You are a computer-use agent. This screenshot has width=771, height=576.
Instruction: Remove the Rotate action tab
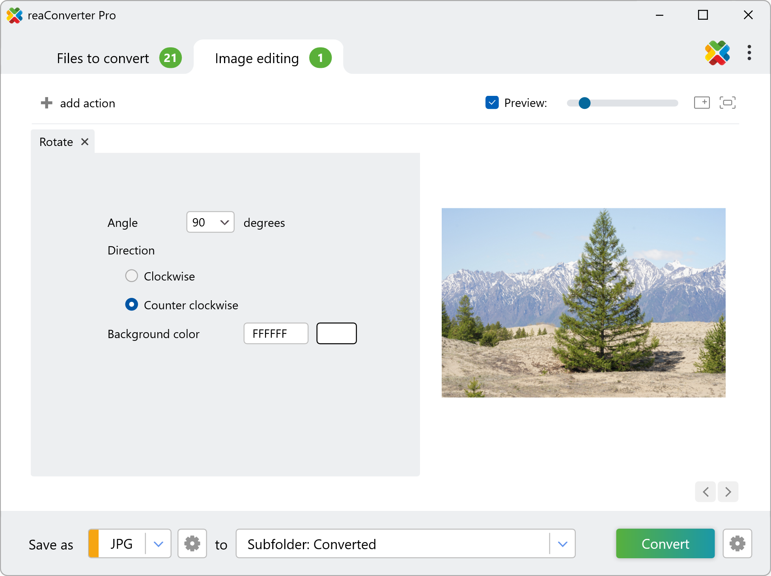(85, 142)
